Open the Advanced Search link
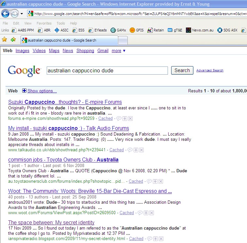This screenshot has height=243, width=247. 210,70
